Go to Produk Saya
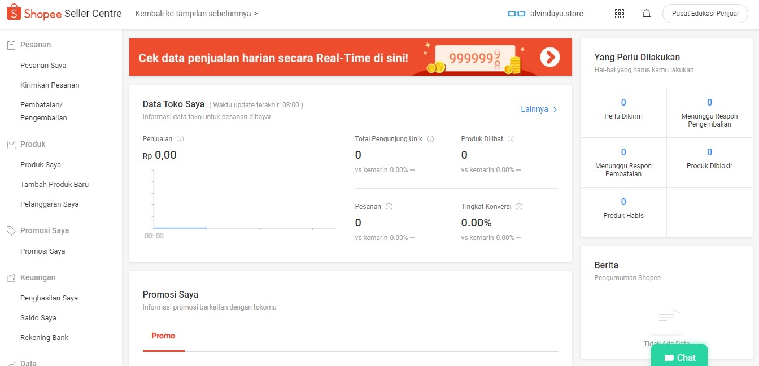 (41, 165)
